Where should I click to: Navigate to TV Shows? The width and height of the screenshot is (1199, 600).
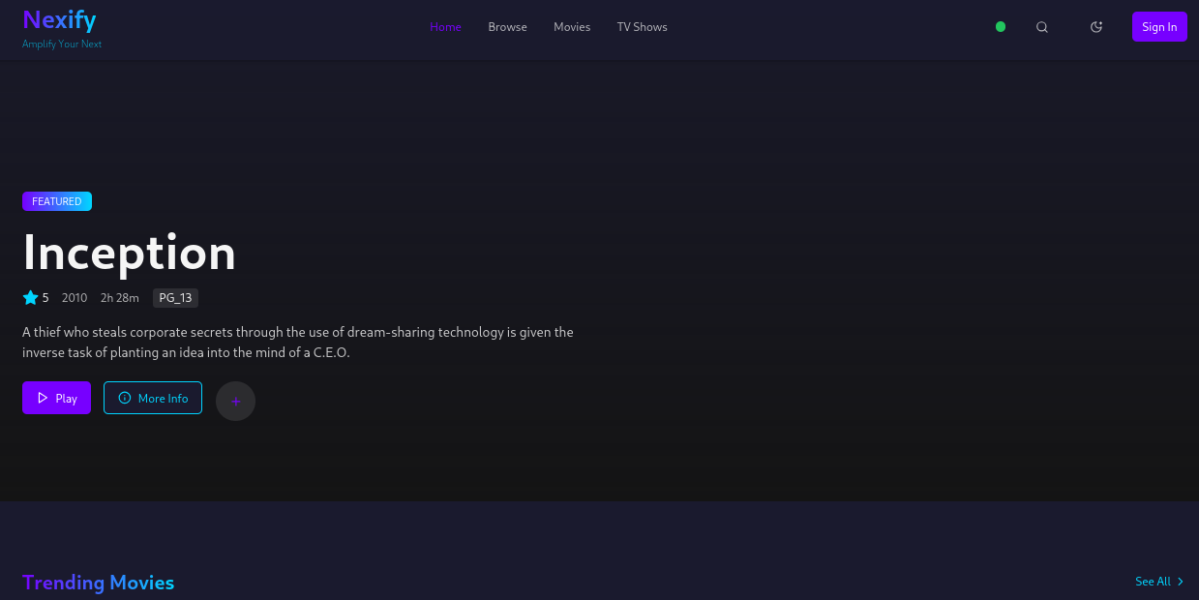pyautogui.click(x=642, y=27)
